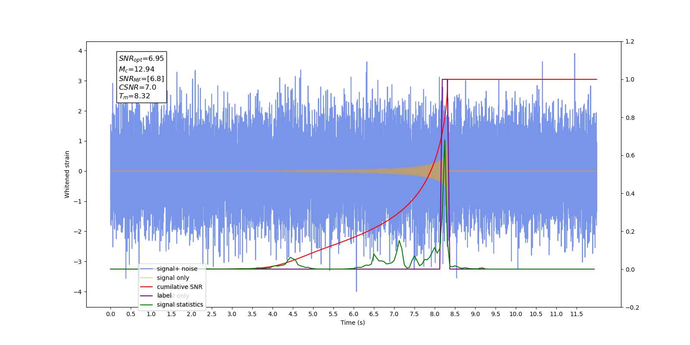Click the 3.0 tick on time axis
690x345 pixels.
pyautogui.click(x=232, y=314)
